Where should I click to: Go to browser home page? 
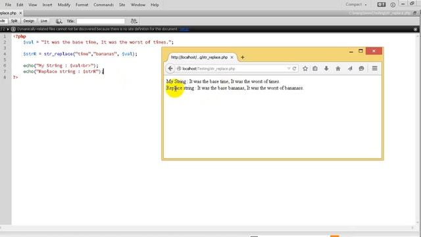tap(338, 68)
